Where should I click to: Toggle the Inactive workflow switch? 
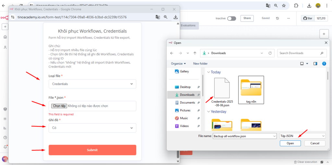[231, 19]
